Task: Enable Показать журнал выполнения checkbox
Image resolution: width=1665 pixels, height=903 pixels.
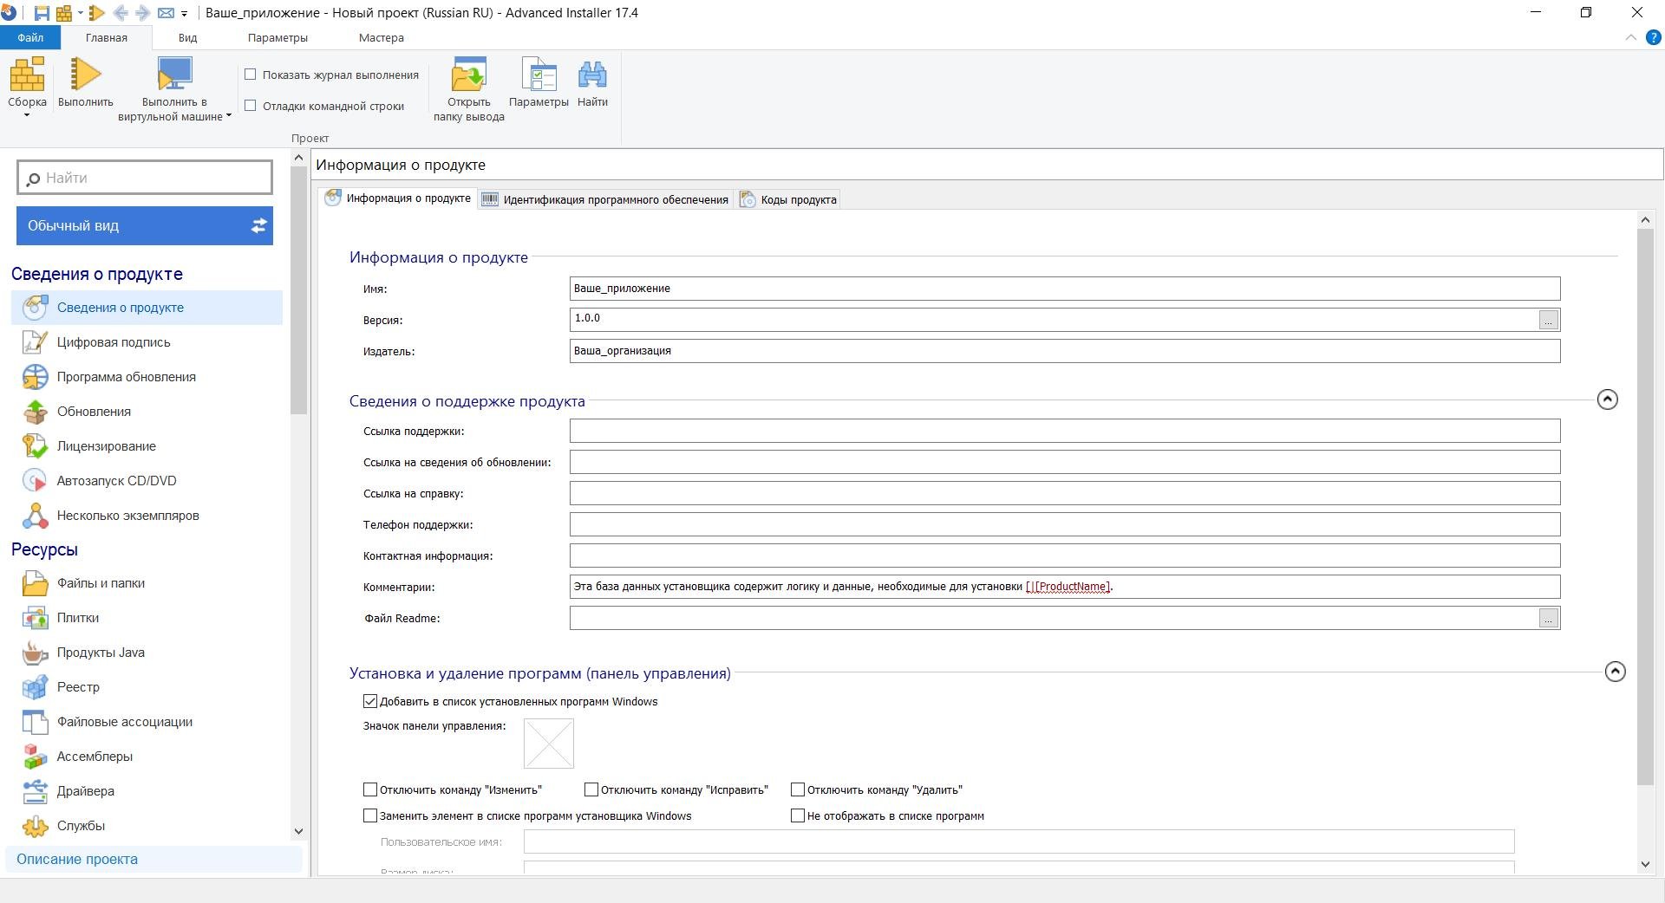Action: [251, 75]
